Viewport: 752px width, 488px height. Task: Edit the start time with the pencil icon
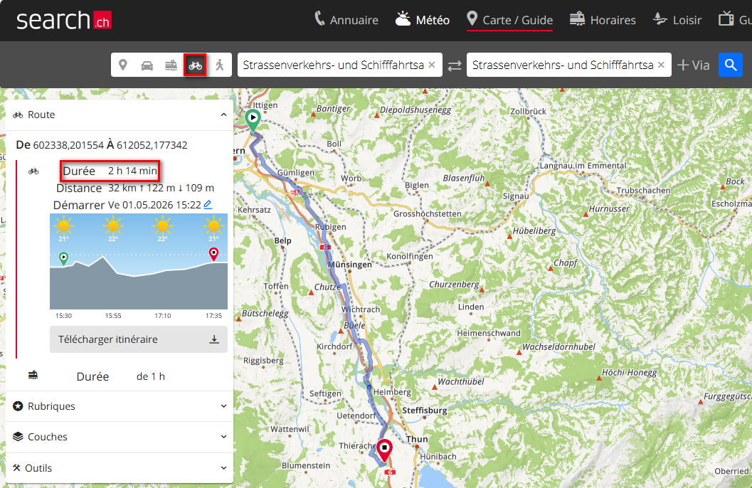208,205
